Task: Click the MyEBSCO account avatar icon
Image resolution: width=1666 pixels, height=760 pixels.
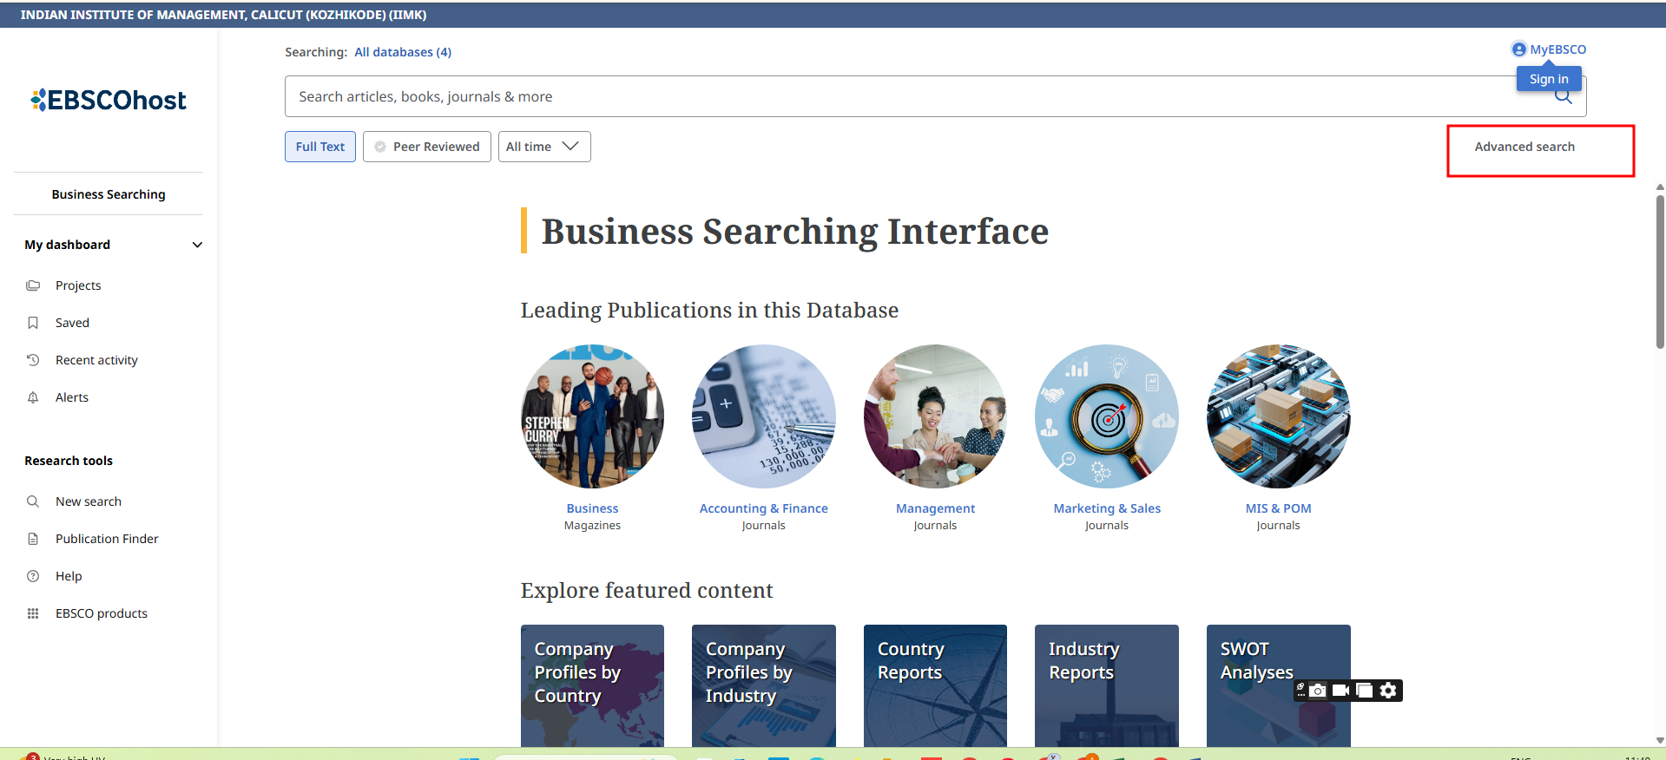Action: 1518,49
